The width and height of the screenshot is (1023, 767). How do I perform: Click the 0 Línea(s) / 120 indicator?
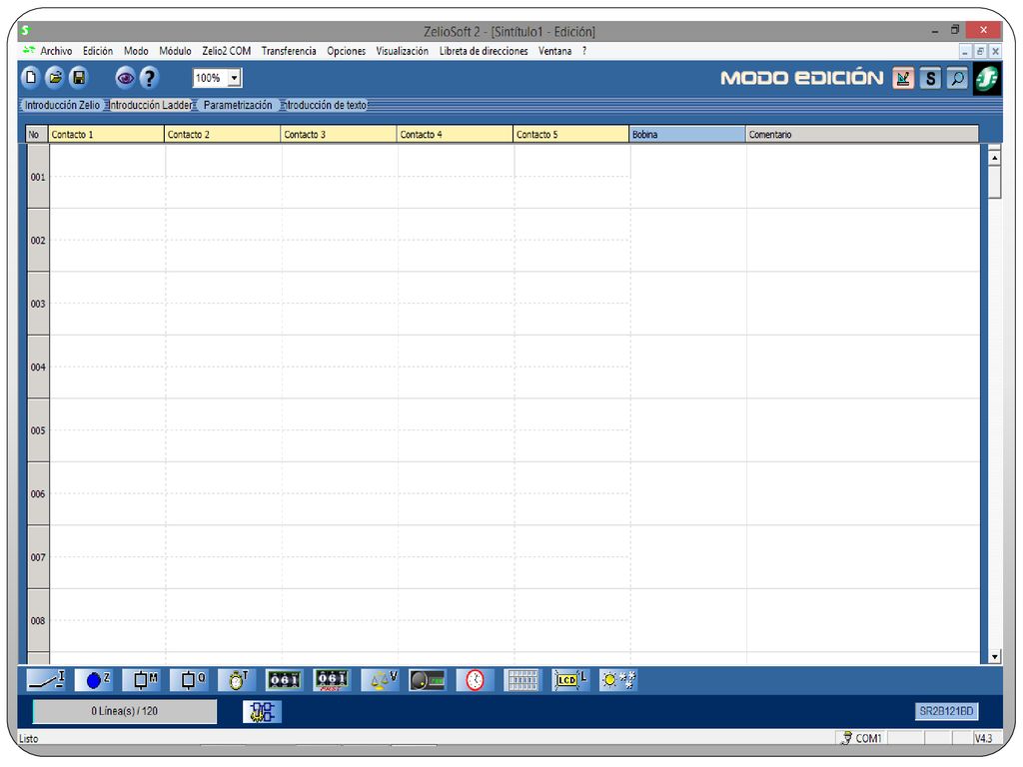pyautogui.click(x=125, y=711)
